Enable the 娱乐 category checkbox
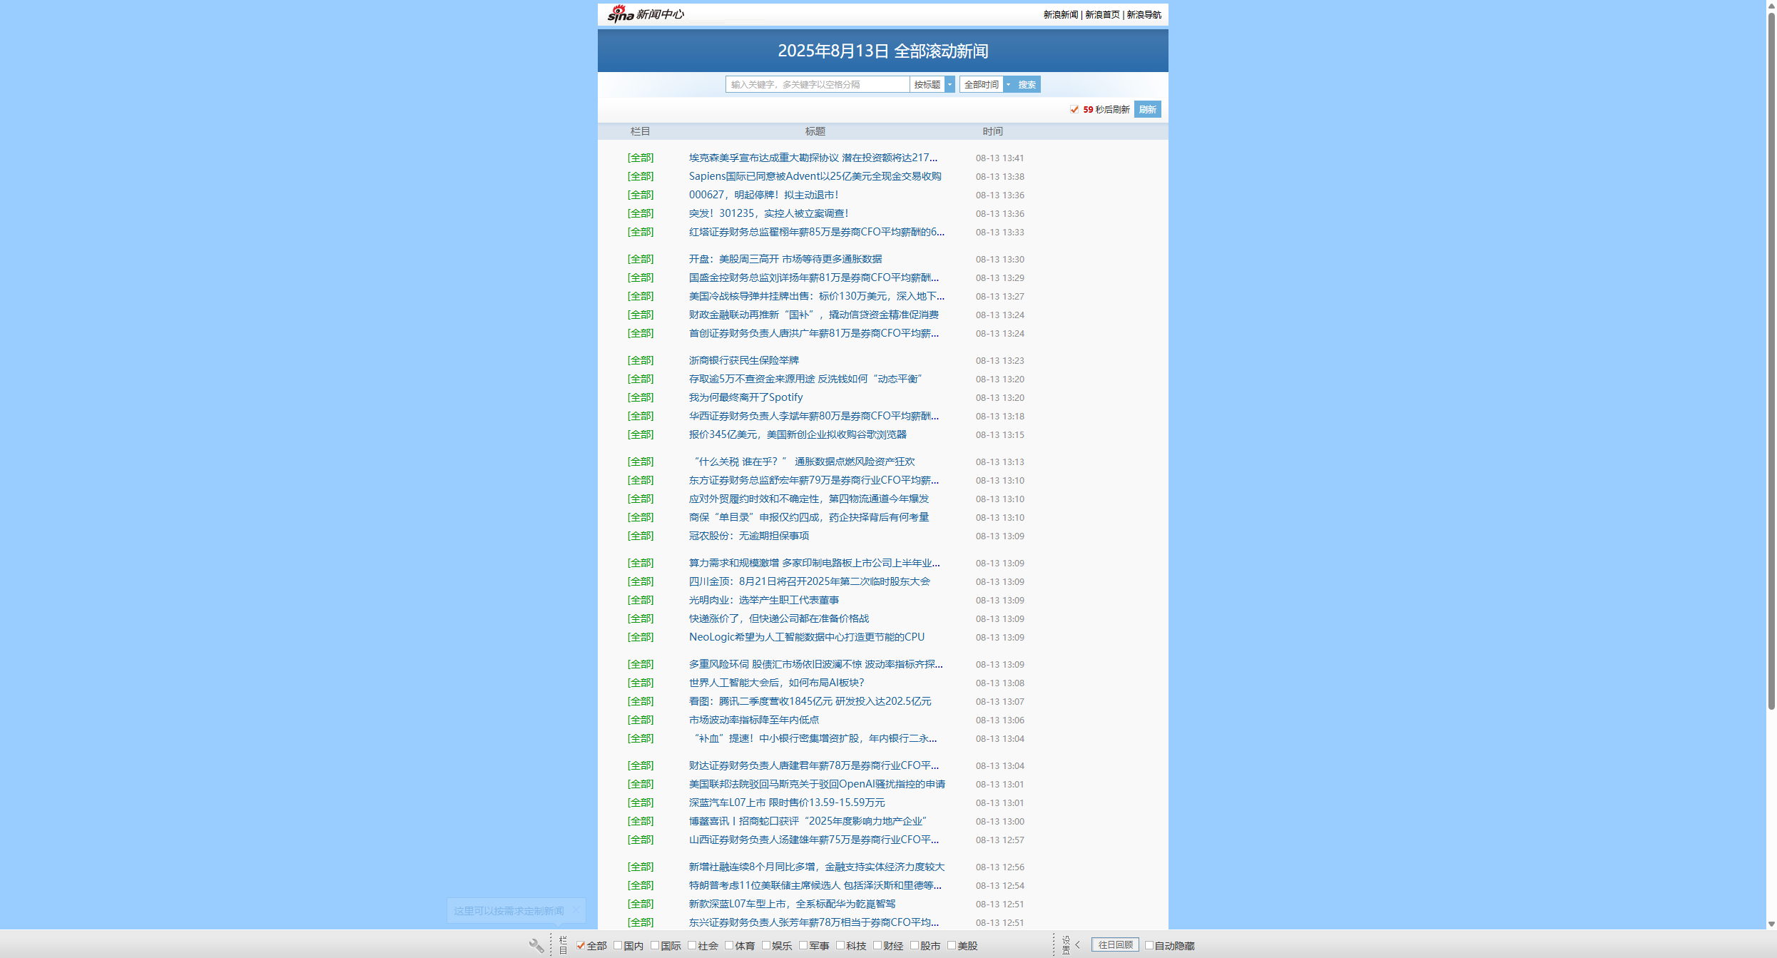Viewport: 1777px width, 958px height. pos(766,945)
